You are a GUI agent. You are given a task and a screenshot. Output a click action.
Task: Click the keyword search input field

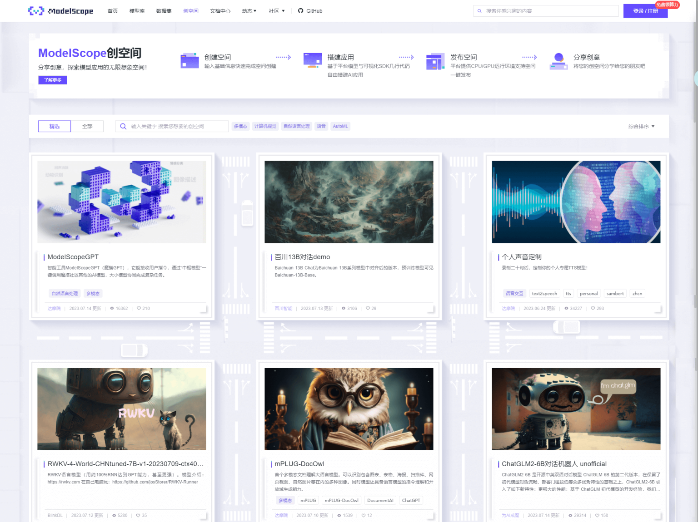(x=173, y=126)
